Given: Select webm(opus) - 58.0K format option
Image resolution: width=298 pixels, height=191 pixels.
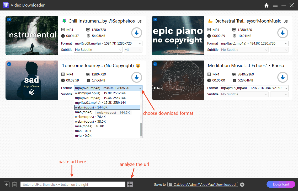Looking at the screenshot, I should coord(107,122).
